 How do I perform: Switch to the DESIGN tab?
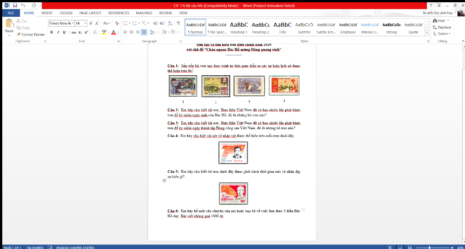[x=66, y=13]
